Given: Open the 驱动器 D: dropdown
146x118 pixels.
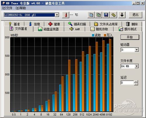Looking at the screenshot, I should [x=137, y=50].
